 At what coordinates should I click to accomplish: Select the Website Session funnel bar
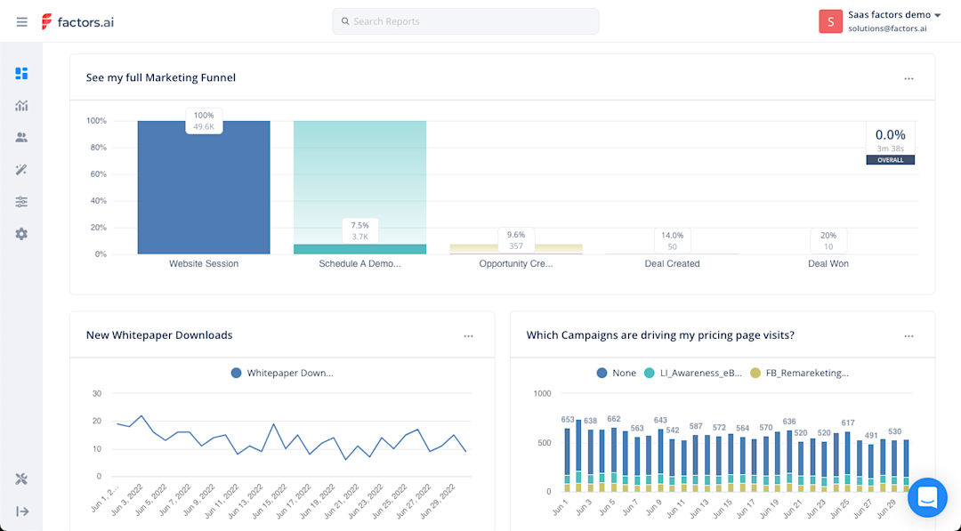tap(204, 188)
